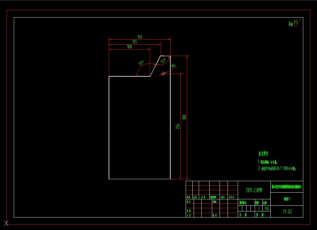This screenshot has width=317, height=230.
Task: Select the UCS X icon at the origin
Action: pyautogui.click(x=6, y=223)
